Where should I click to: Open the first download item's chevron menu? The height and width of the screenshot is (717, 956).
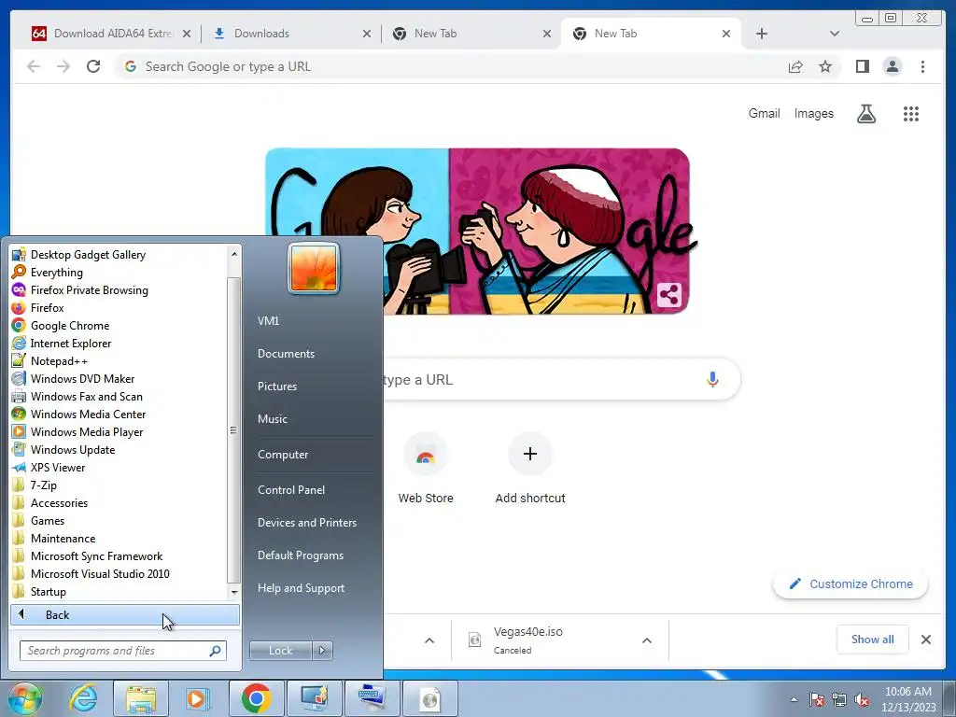click(429, 640)
